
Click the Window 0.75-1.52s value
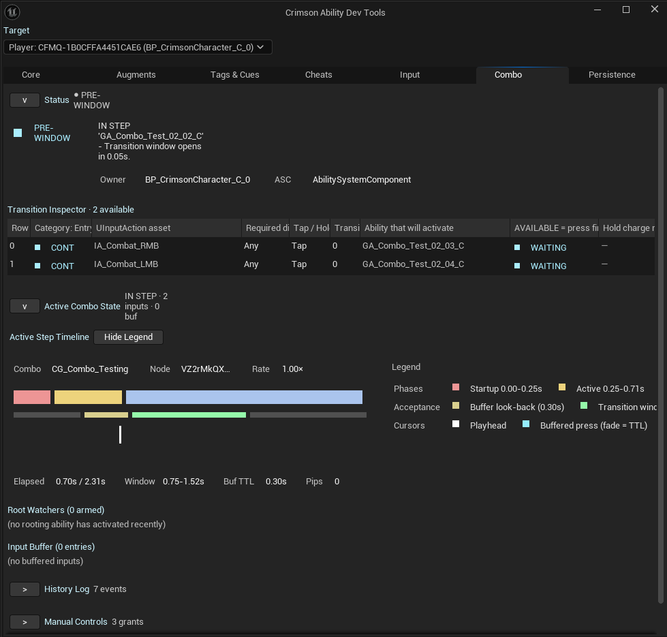[x=183, y=482]
